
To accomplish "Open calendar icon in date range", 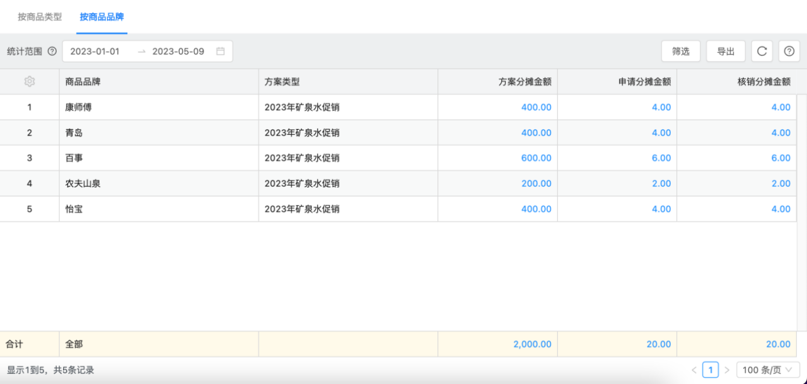I will pos(221,52).
